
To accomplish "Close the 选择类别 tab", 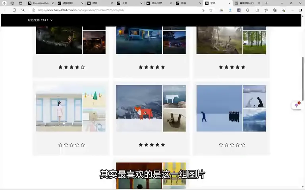I will point(82,3).
